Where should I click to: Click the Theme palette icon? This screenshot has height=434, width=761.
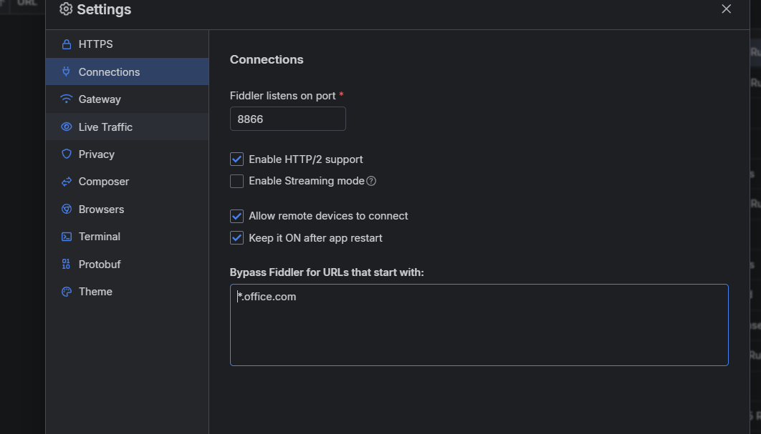67,292
